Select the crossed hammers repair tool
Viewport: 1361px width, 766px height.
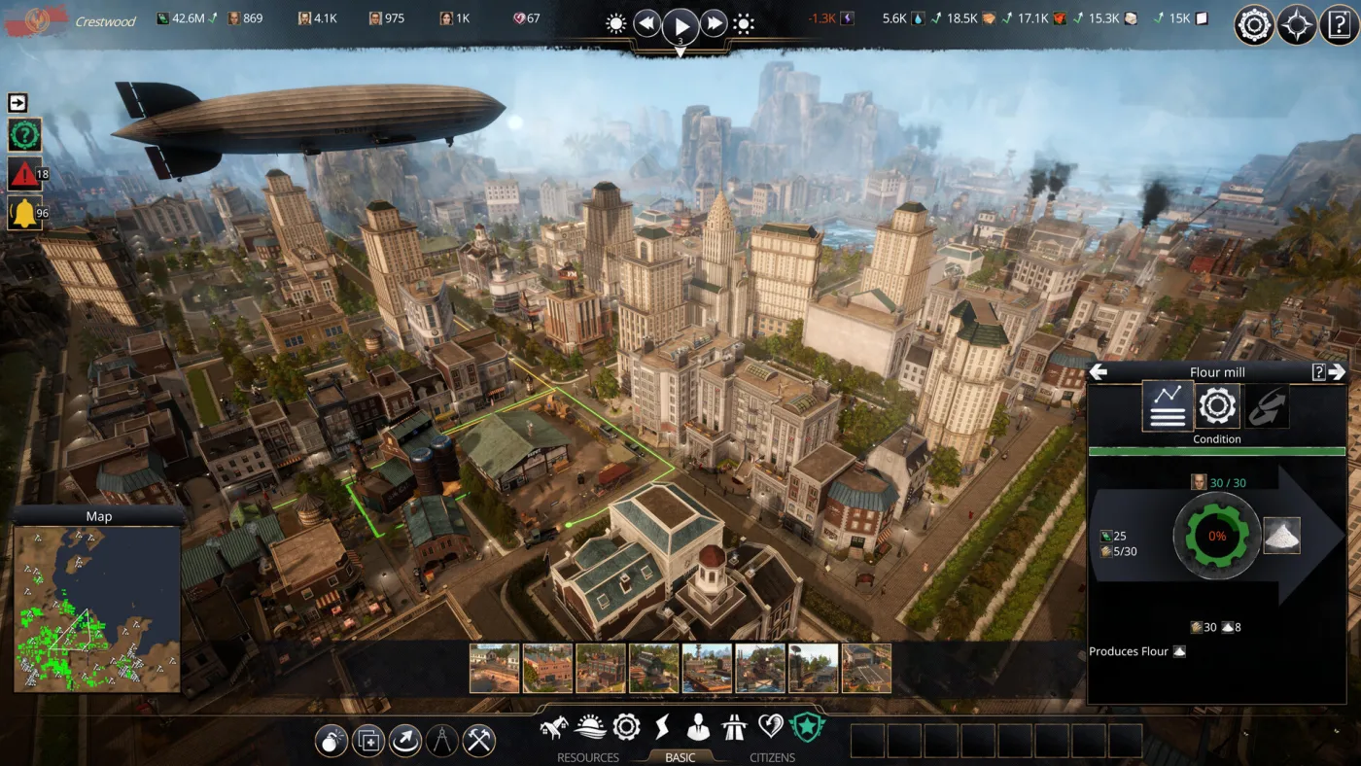pyautogui.click(x=479, y=741)
